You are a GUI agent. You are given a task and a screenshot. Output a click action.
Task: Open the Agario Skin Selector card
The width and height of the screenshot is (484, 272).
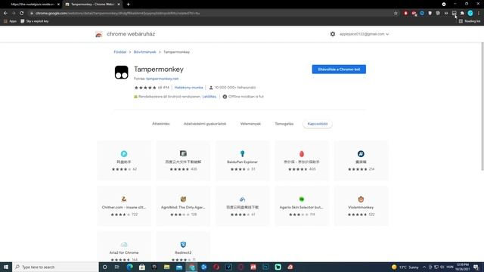click(x=302, y=206)
